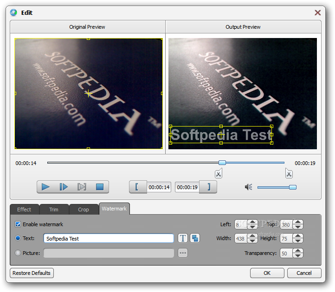Increase the Height value with up arrow

(x=298, y=236)
